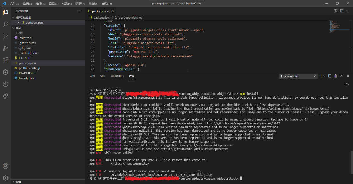Click the share arrow icon in activity bar

click(5, 96)
